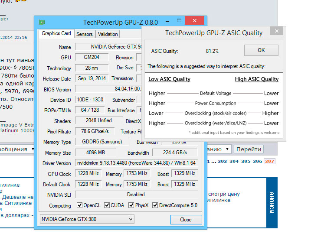
Task: Click the GPU name field GM204
Action: click(92, 57)
